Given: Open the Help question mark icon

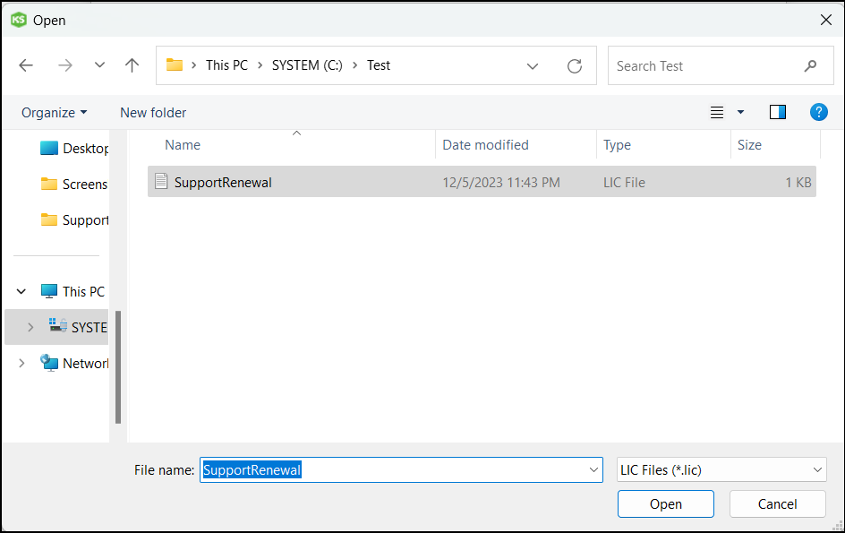Looking at the screenshot, I should [x=818, y=112].
